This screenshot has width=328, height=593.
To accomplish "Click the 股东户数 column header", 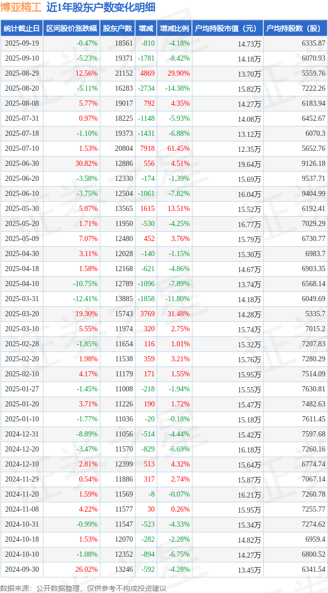I will [x=117, y=29].
